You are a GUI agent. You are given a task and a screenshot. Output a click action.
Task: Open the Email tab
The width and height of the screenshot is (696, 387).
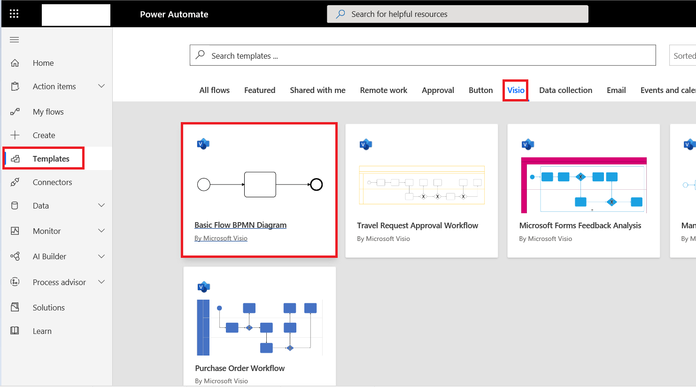click(x=616, y=90)
